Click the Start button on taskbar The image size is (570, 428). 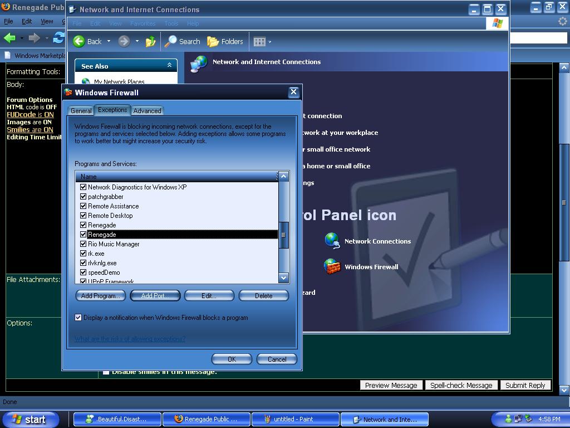30,419
